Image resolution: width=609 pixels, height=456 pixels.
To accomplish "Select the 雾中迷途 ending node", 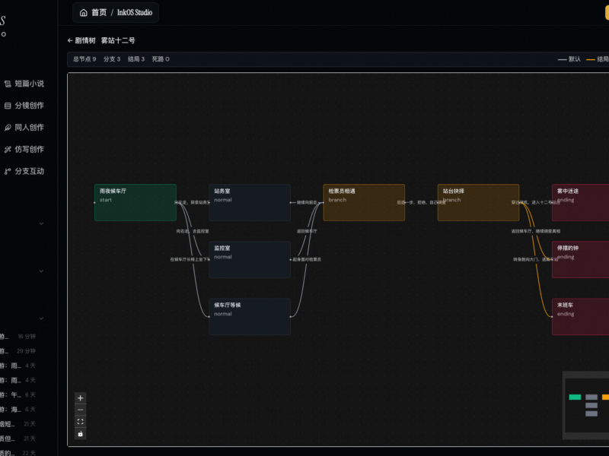I will pos(581,202).
